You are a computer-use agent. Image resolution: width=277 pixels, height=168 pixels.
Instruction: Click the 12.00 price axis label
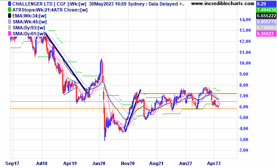pyautogui.click(x=245, y=41)
